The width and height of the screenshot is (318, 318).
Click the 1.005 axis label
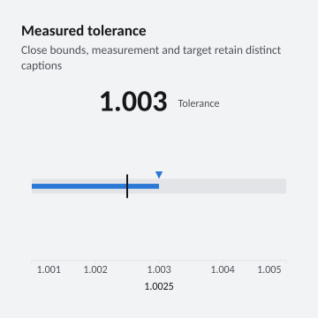[x=269, y=269]
